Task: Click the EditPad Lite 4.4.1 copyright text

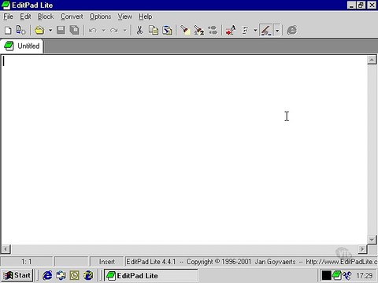Action: (x=211, y=262)
